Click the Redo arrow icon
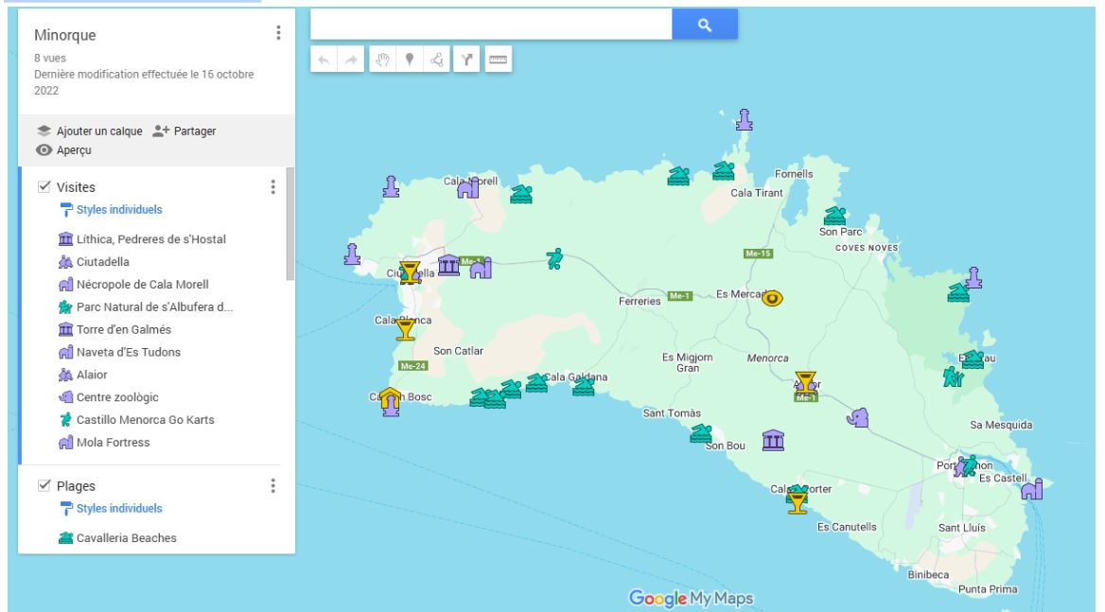 tap(349, 59)
